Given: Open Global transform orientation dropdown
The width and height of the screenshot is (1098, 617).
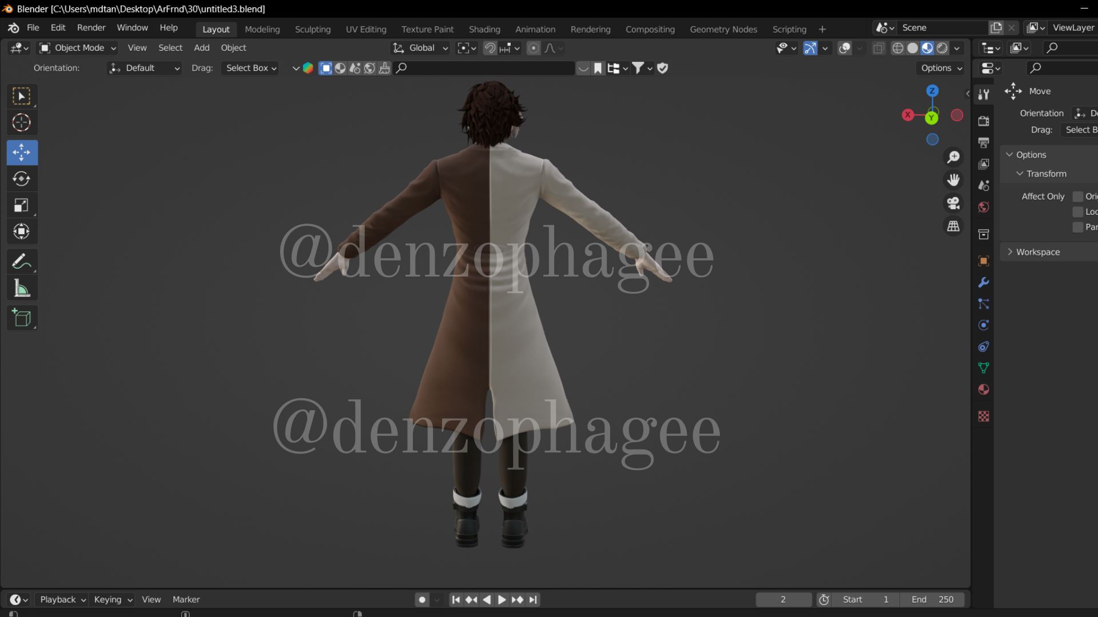Looking at the screenshot, I should [x=420, y=49].
